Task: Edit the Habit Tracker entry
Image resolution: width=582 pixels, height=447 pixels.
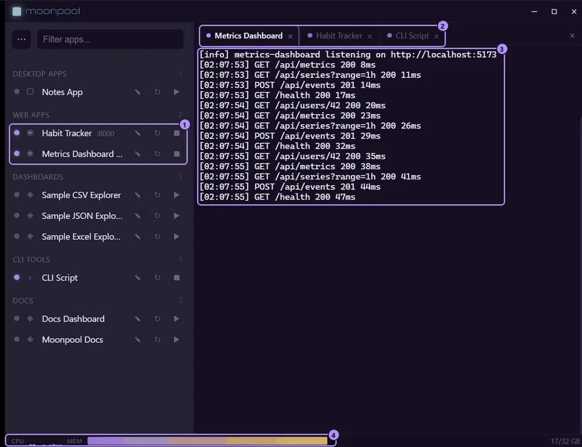Action: 138,133
